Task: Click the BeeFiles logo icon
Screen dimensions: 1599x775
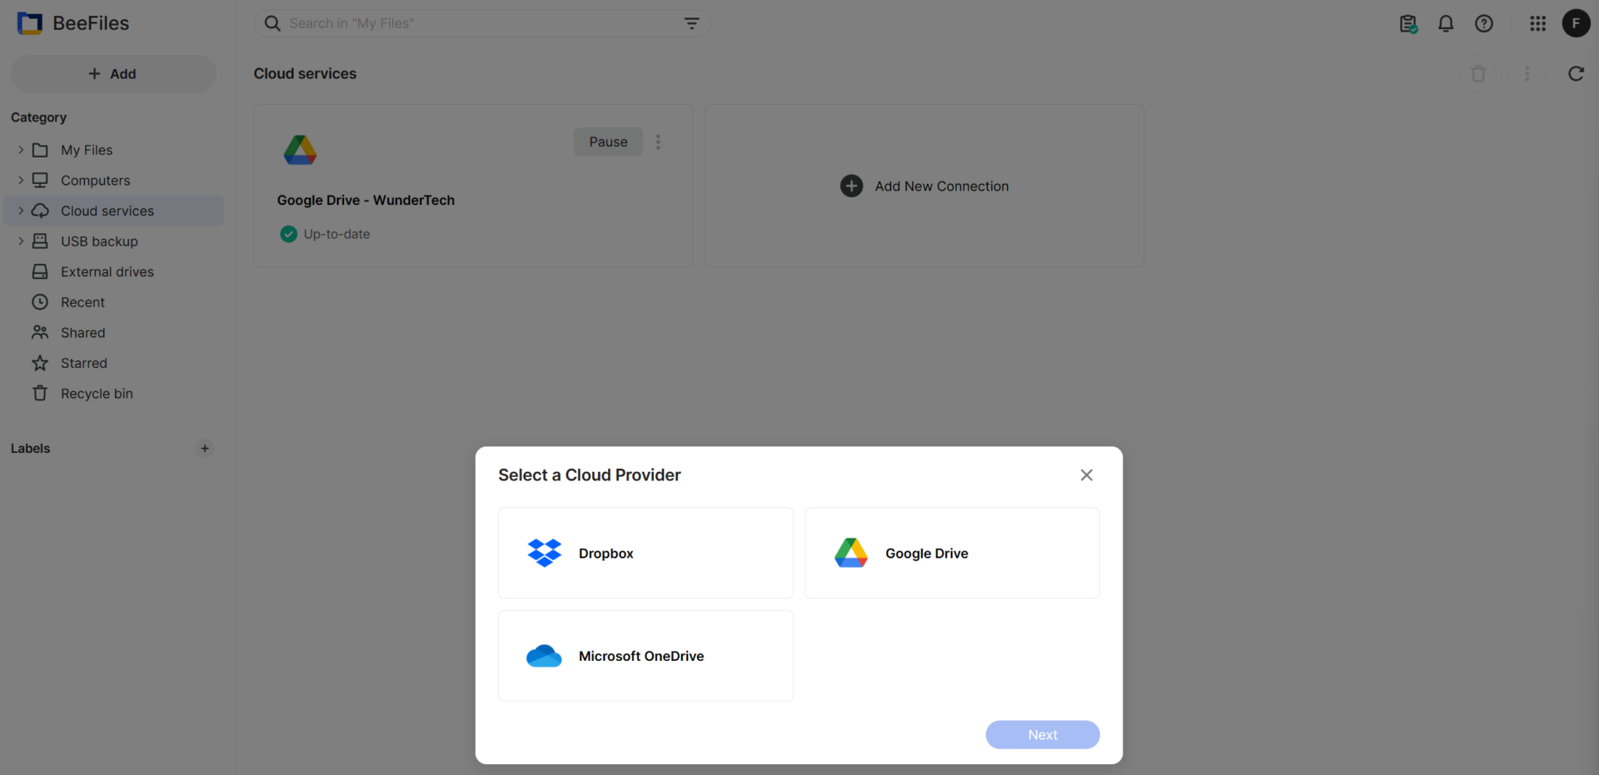Action: (x=29, y=23)
